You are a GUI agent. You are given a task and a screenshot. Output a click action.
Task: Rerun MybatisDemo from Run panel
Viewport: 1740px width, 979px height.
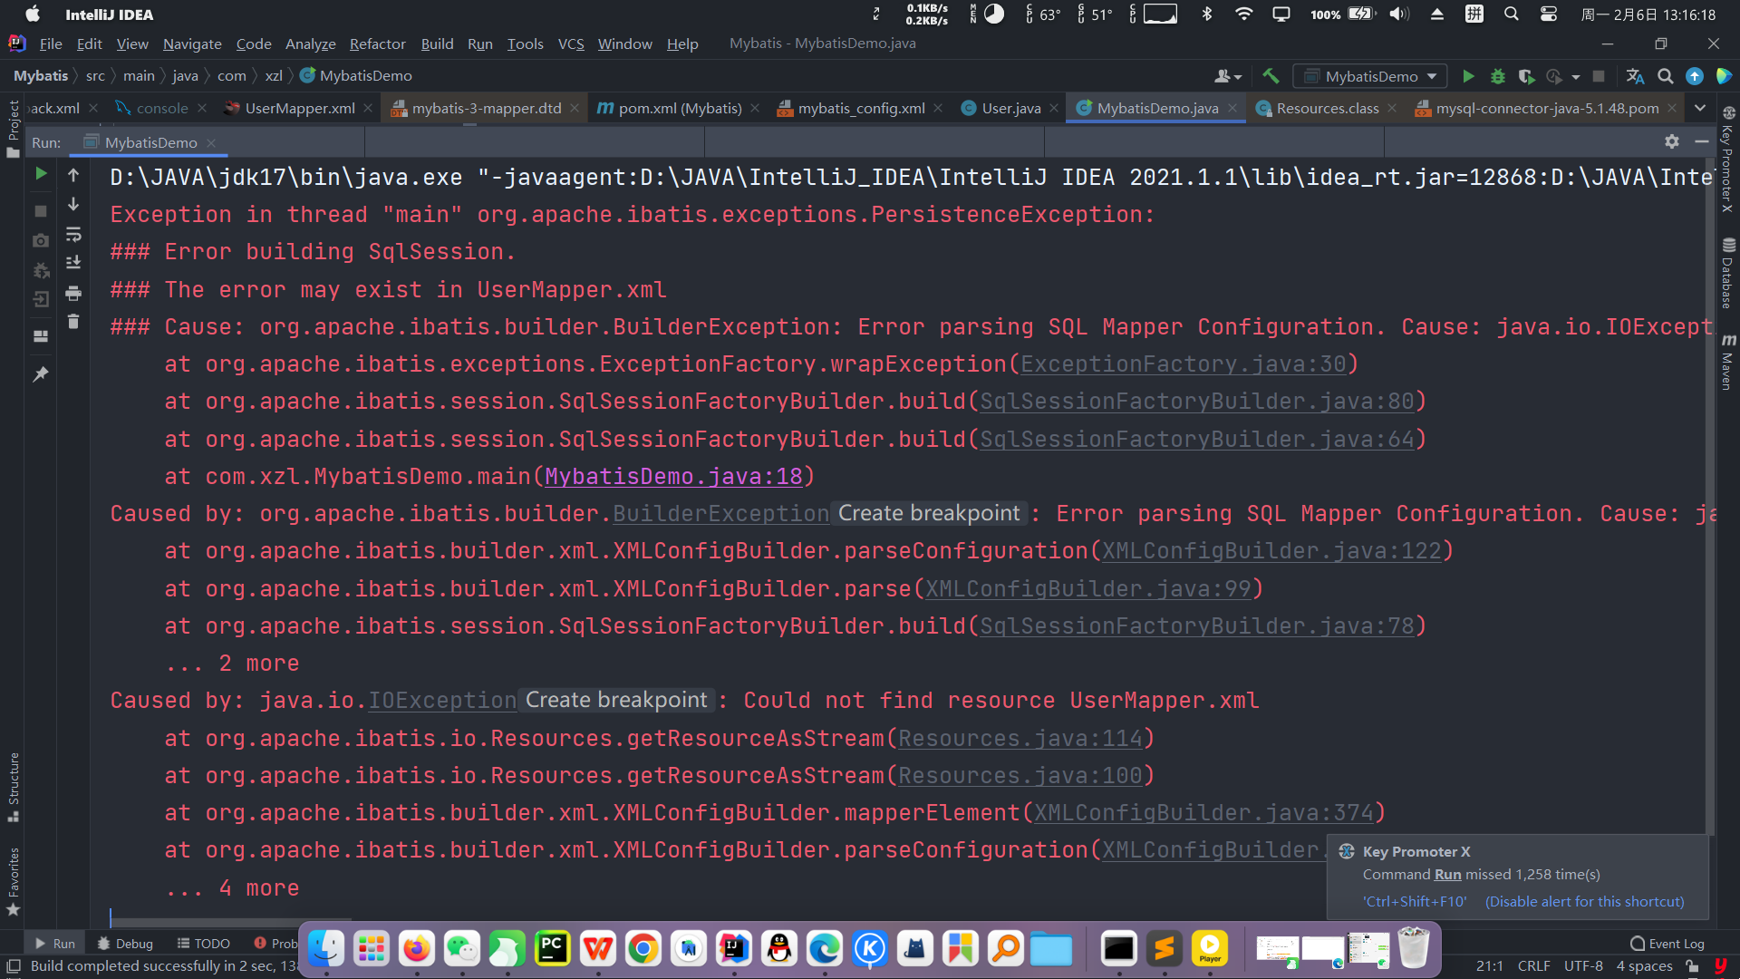point(41,174)
